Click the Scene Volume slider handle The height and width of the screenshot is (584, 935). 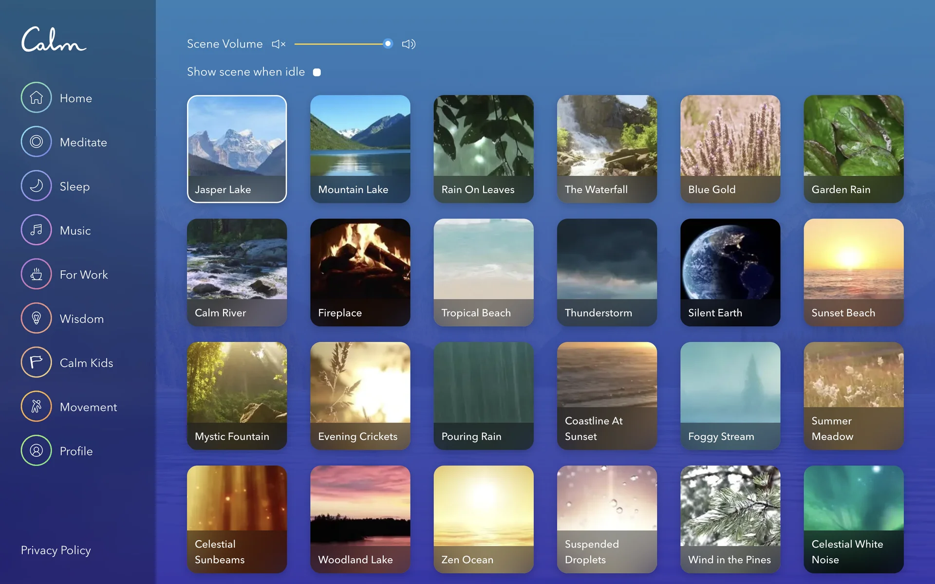[x=388, y=44]
